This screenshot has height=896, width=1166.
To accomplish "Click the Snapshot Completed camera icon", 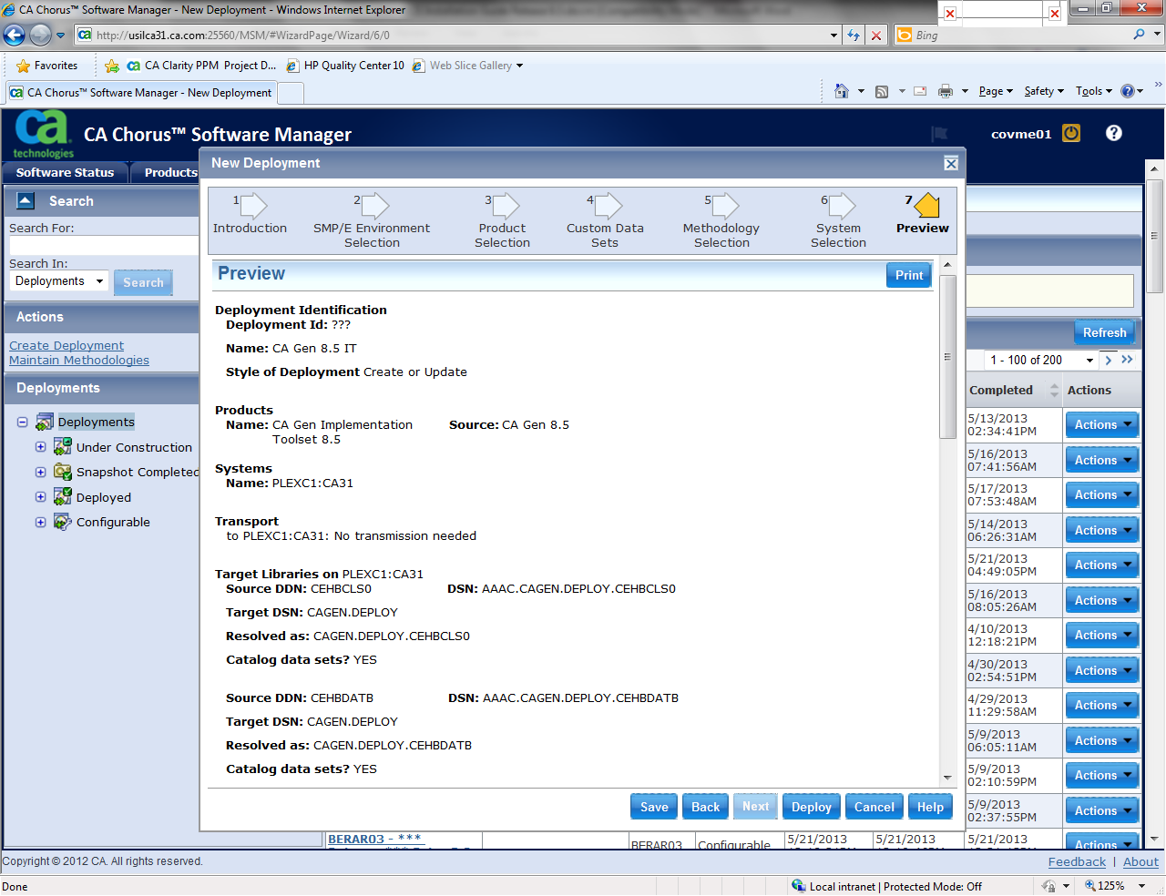I will pos(63,472).
